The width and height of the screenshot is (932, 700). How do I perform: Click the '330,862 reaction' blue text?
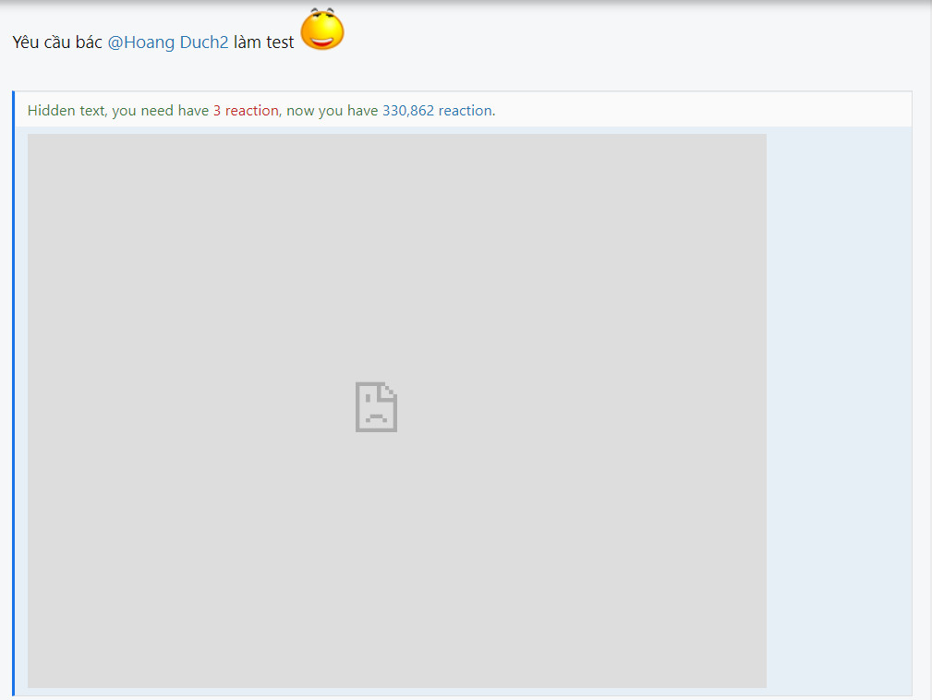coord(438,111)
